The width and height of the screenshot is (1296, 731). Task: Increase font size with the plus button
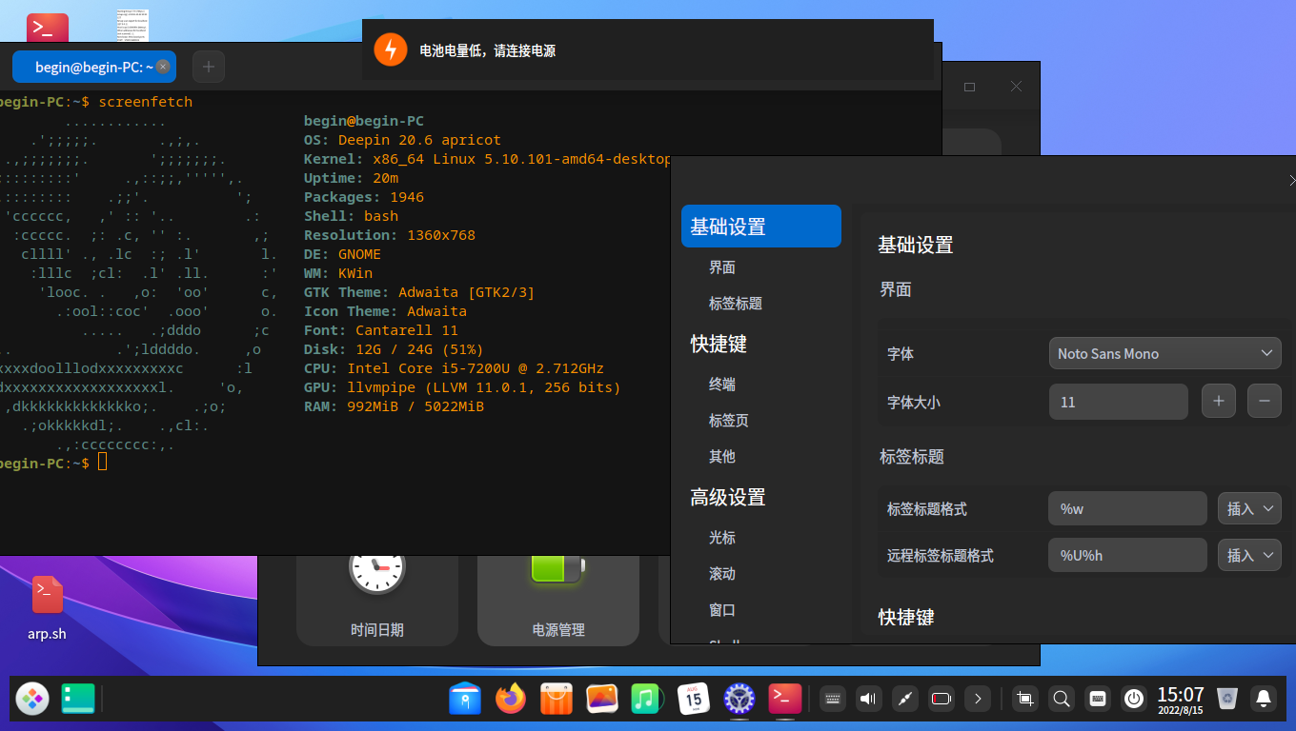pyautogui.click(x=1219, y=402)
